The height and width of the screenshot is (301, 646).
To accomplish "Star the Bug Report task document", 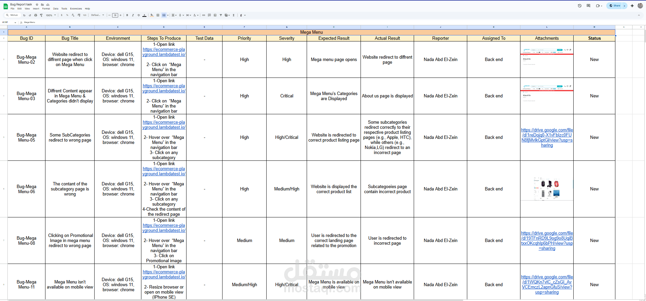I will tap(37, 5).
